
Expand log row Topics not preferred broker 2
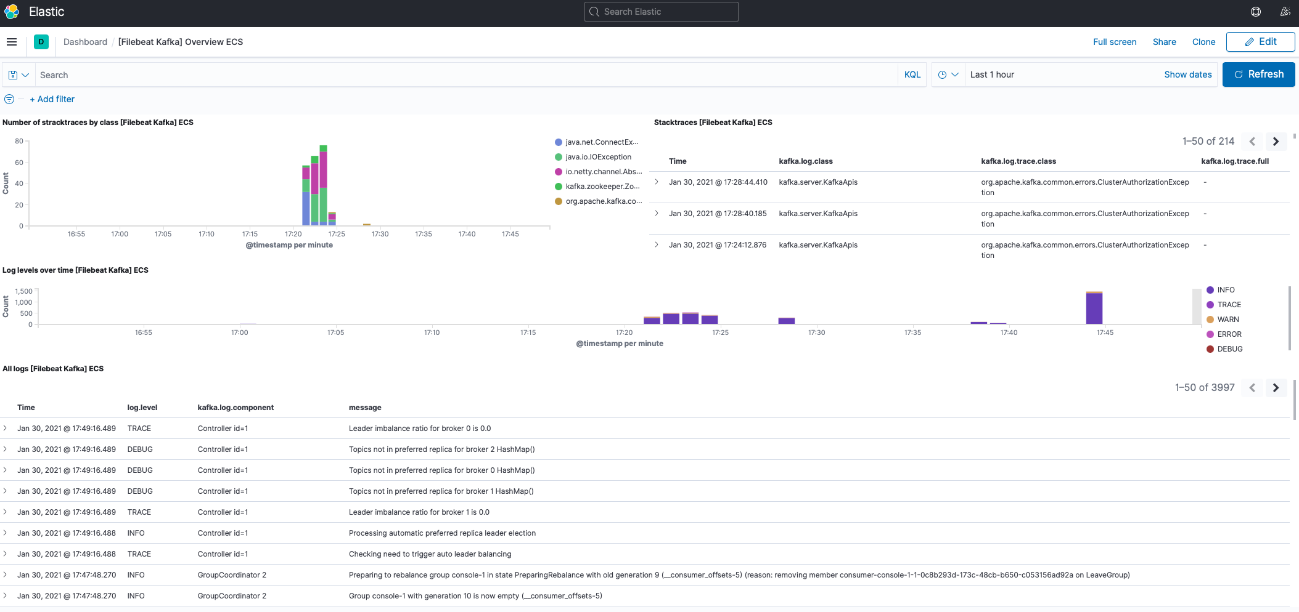point(5,449)
